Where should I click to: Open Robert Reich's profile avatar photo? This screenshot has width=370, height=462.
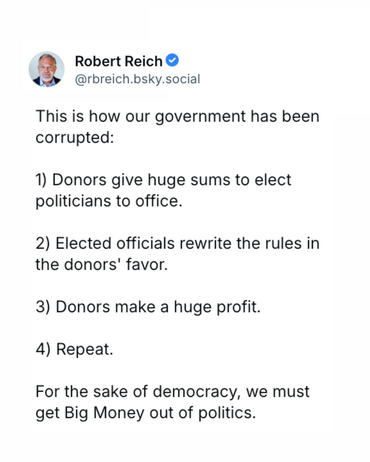click(x=47, y=69)
